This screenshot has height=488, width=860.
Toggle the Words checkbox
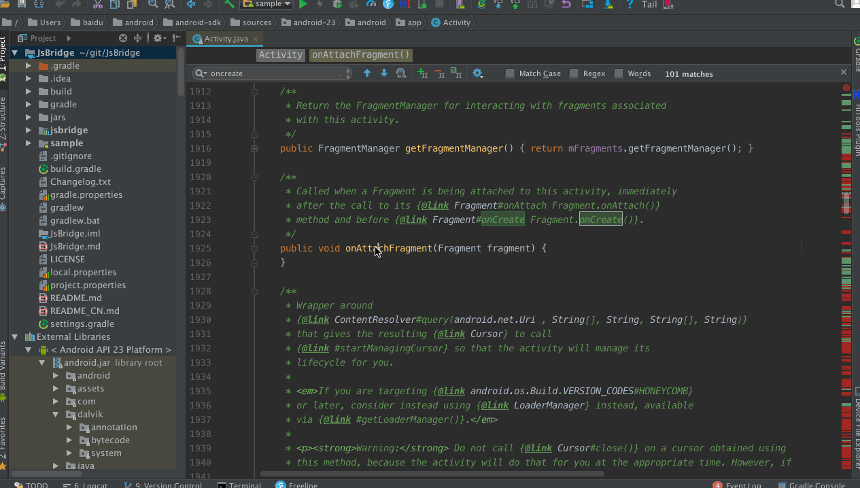point(619,73)
